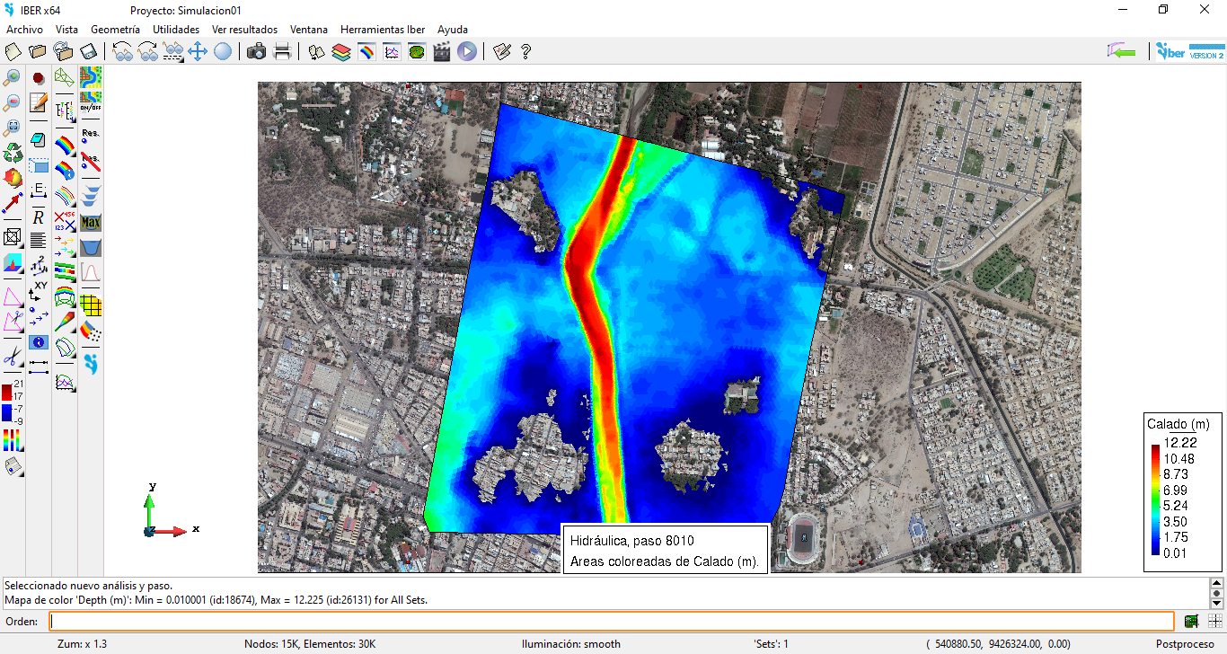Open the Herramientas Iber menu
1227x654 pixels.
click(x=383, y=29)
